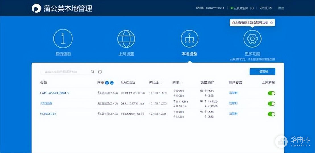The image size is (315, 153).
Task: Close the tooltip above 更多功能
Action: (272, 23)
